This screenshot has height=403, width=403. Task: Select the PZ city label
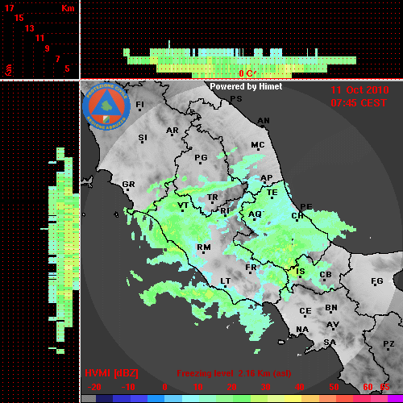click(x=388, y=343)
